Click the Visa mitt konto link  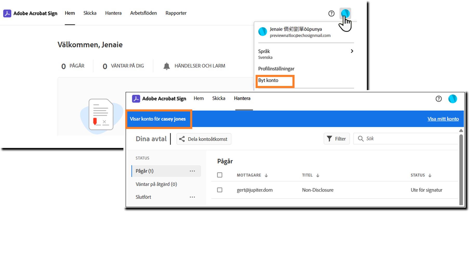pos(443,119)
